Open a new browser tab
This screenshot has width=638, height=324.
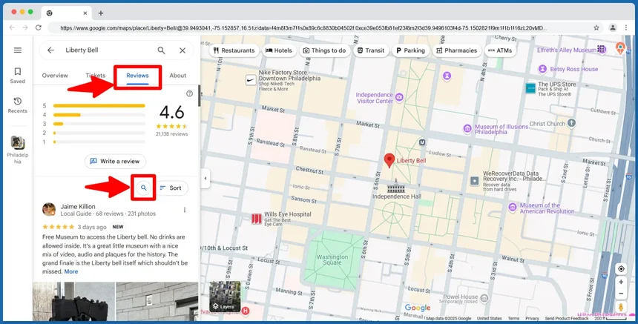tap(101, 13)
